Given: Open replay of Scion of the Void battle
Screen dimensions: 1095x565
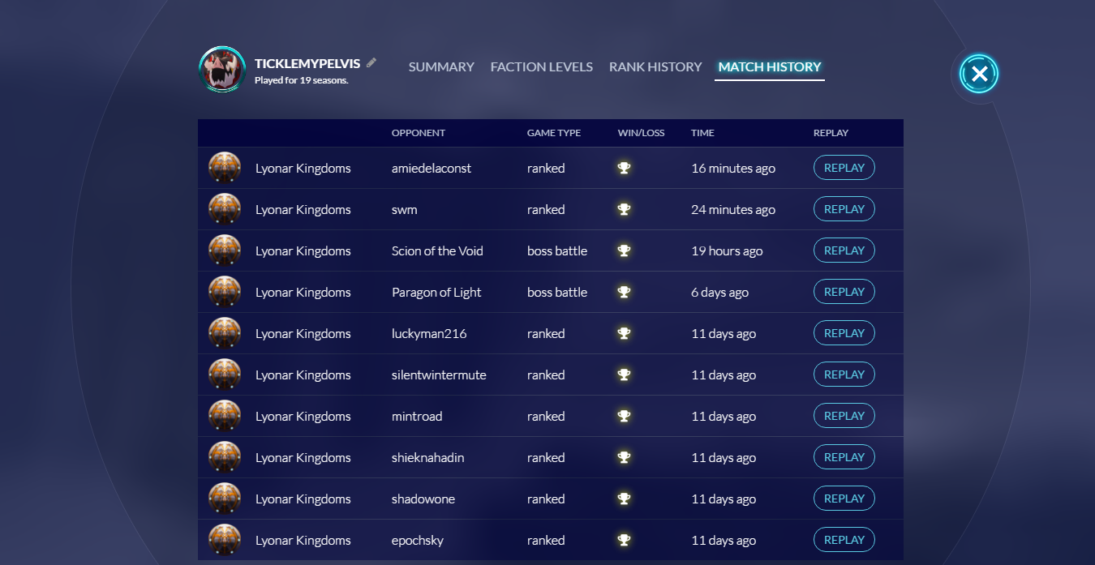Looking at the screenshot, I should pyautogui.click(x=844, y=250).
